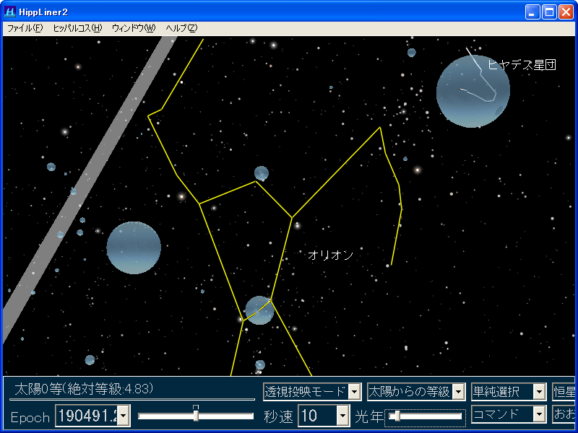Viewport: 578px width, 433px height.
Task: Click the Epoch value input field
Action: click(86, 416)
